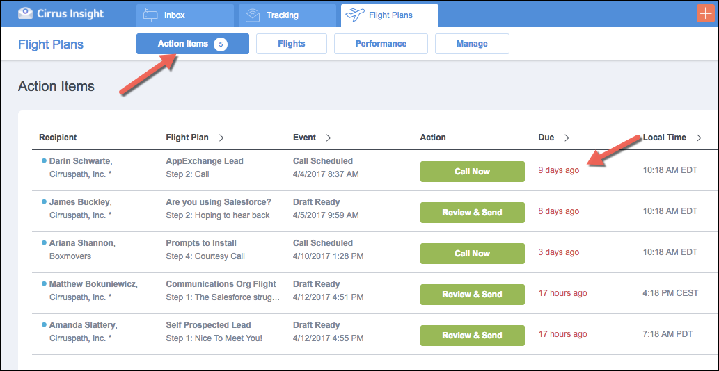Open the Action Items section
This screenshot has height=371, width=719.
click(x=193, y=44)
